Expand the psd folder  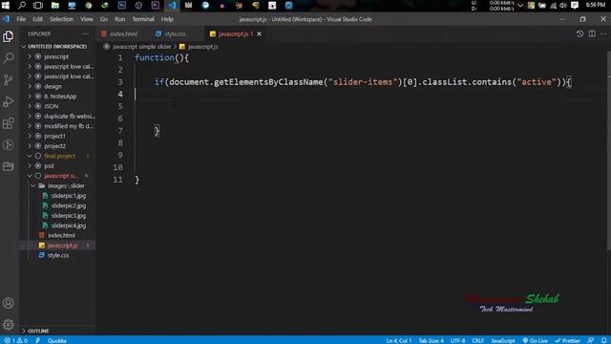point(49,165)
